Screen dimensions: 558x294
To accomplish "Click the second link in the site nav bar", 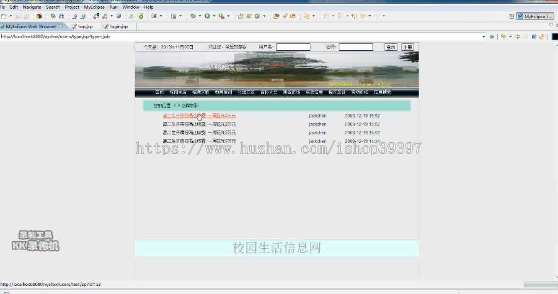I will tap(178, 92).
